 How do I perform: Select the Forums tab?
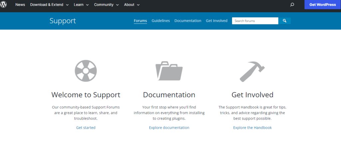tap(140, 21)
